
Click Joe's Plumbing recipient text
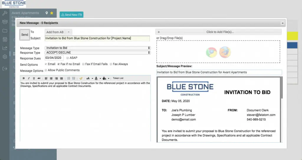182,110
